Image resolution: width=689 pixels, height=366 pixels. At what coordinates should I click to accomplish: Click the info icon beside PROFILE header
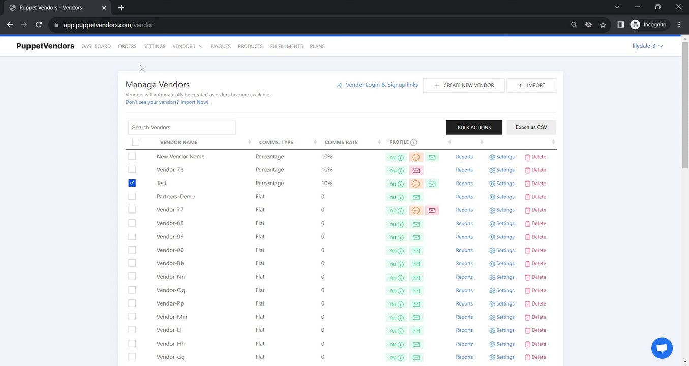[x=414, y=142]
